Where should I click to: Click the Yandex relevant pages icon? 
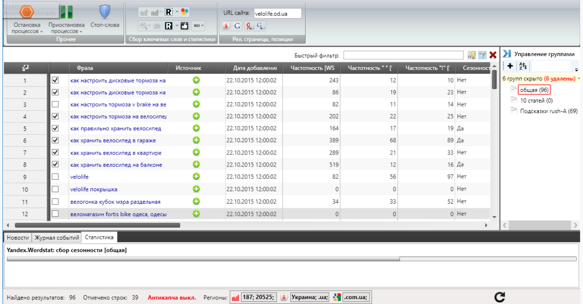(226, 26)
